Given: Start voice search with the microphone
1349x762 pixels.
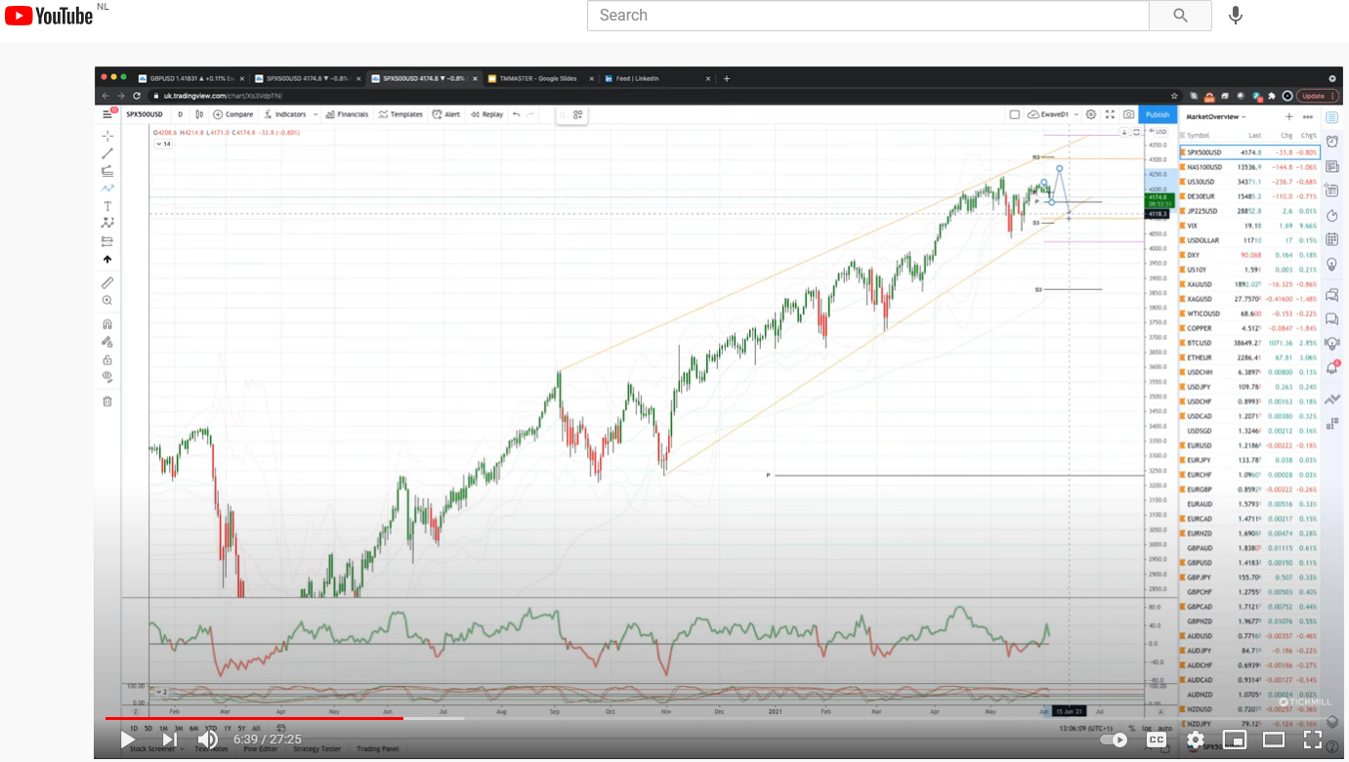Looking at the screenshot, I should point(1236,16).
